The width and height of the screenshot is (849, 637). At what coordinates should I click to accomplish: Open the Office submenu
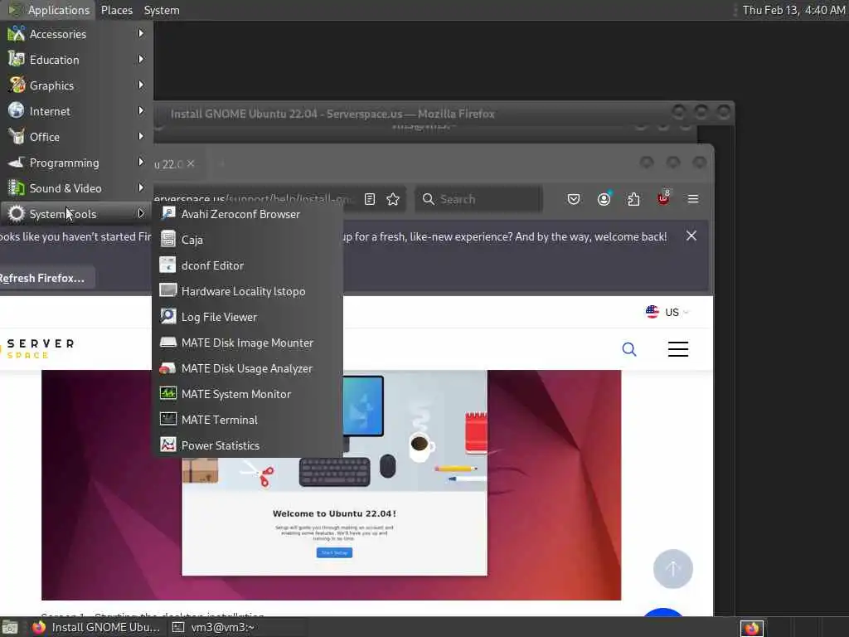click(76, 137)
